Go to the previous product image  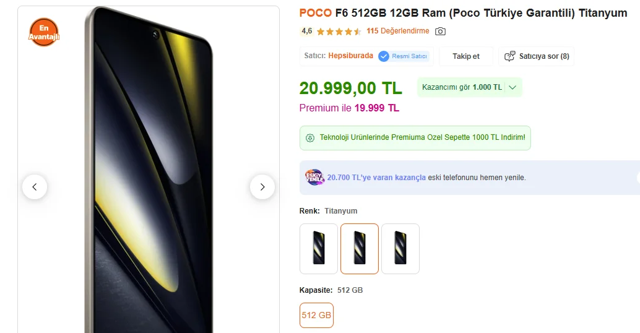(x=35, y=187)
